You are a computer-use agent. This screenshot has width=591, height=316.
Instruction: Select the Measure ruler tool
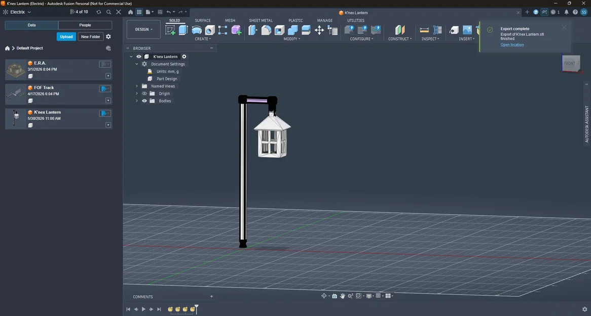tap(424, 30)
